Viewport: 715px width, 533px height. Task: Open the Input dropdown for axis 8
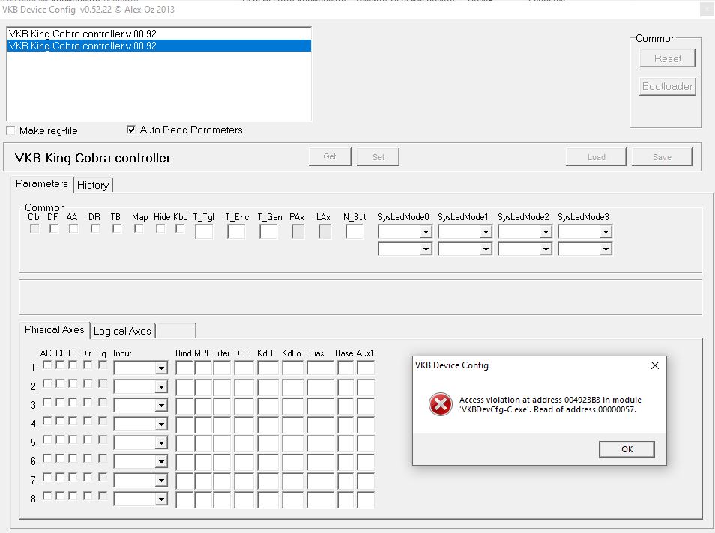161,499
